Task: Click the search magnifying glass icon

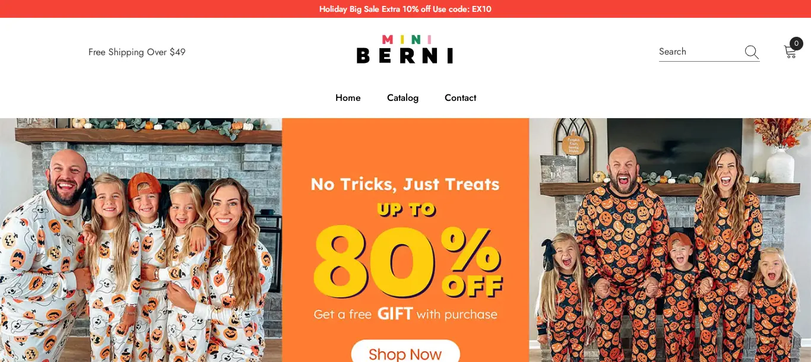Action: pyautogui.click(x=752, y=52)
